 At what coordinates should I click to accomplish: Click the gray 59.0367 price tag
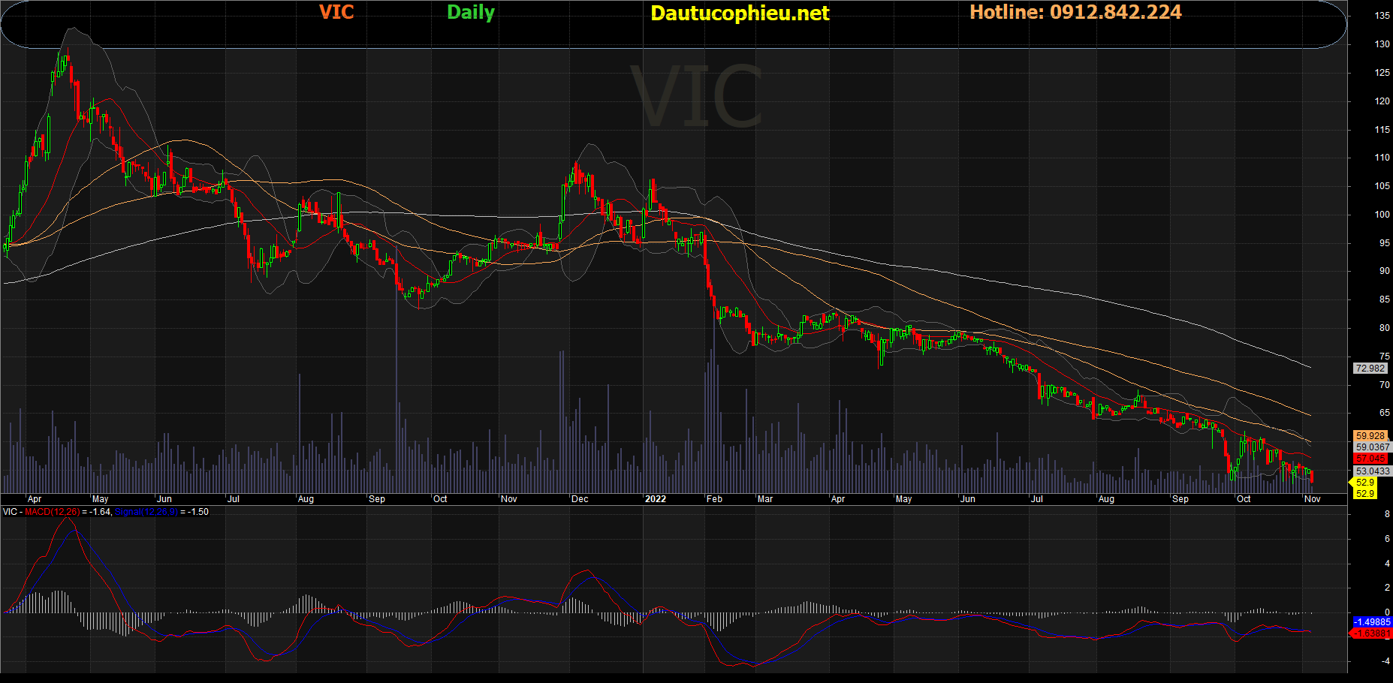click(x=1372, y=447)
